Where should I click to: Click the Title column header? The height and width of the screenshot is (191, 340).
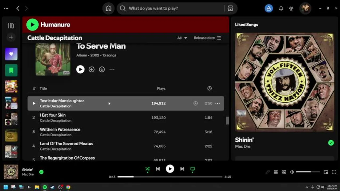pyautogui.click(x=43, y=89)
